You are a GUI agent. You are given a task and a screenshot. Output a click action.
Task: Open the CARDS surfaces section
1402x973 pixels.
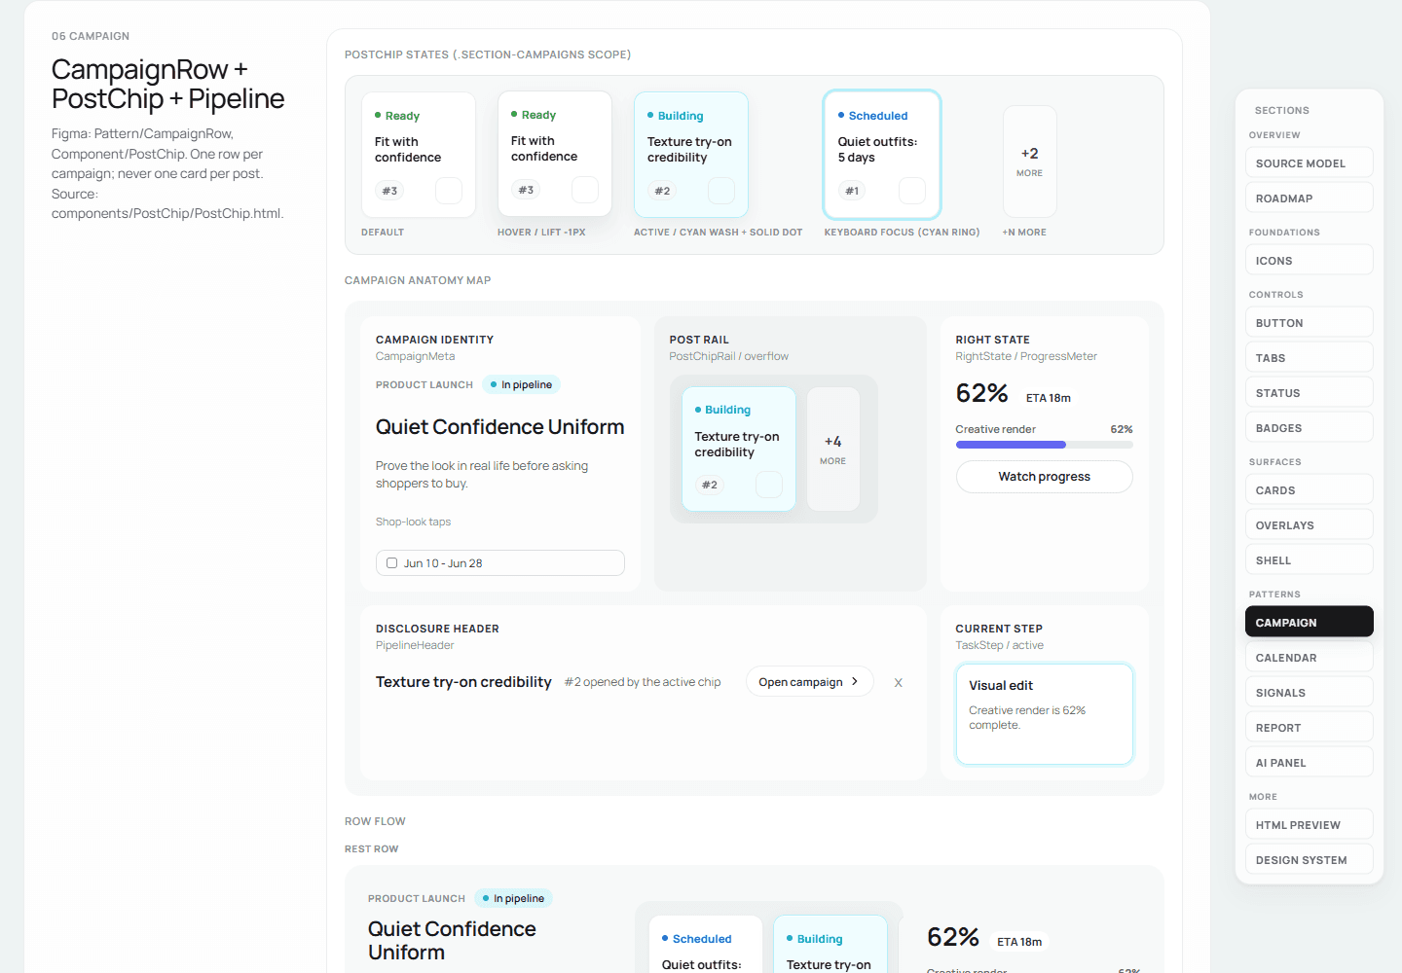1309,490
